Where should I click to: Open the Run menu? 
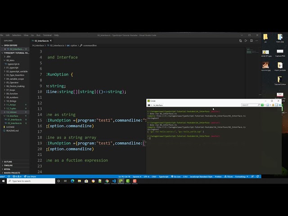[x=38, y=35]
